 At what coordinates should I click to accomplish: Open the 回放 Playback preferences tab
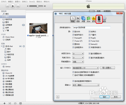(x=78, y=19)
